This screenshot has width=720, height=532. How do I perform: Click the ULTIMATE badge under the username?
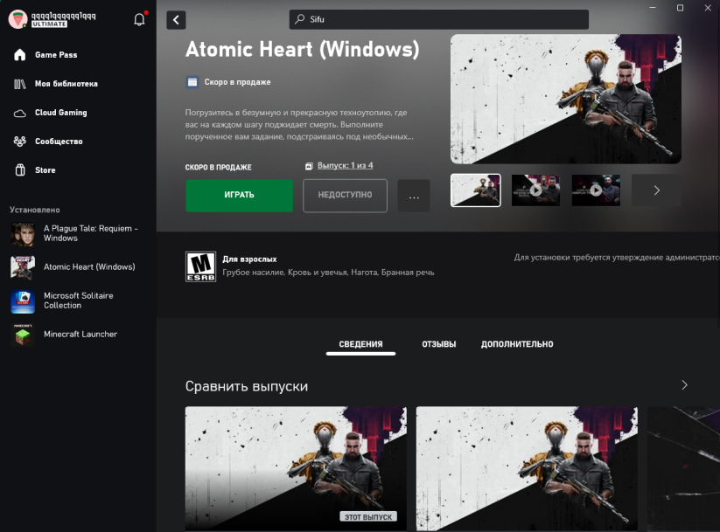tap(50, 24)
